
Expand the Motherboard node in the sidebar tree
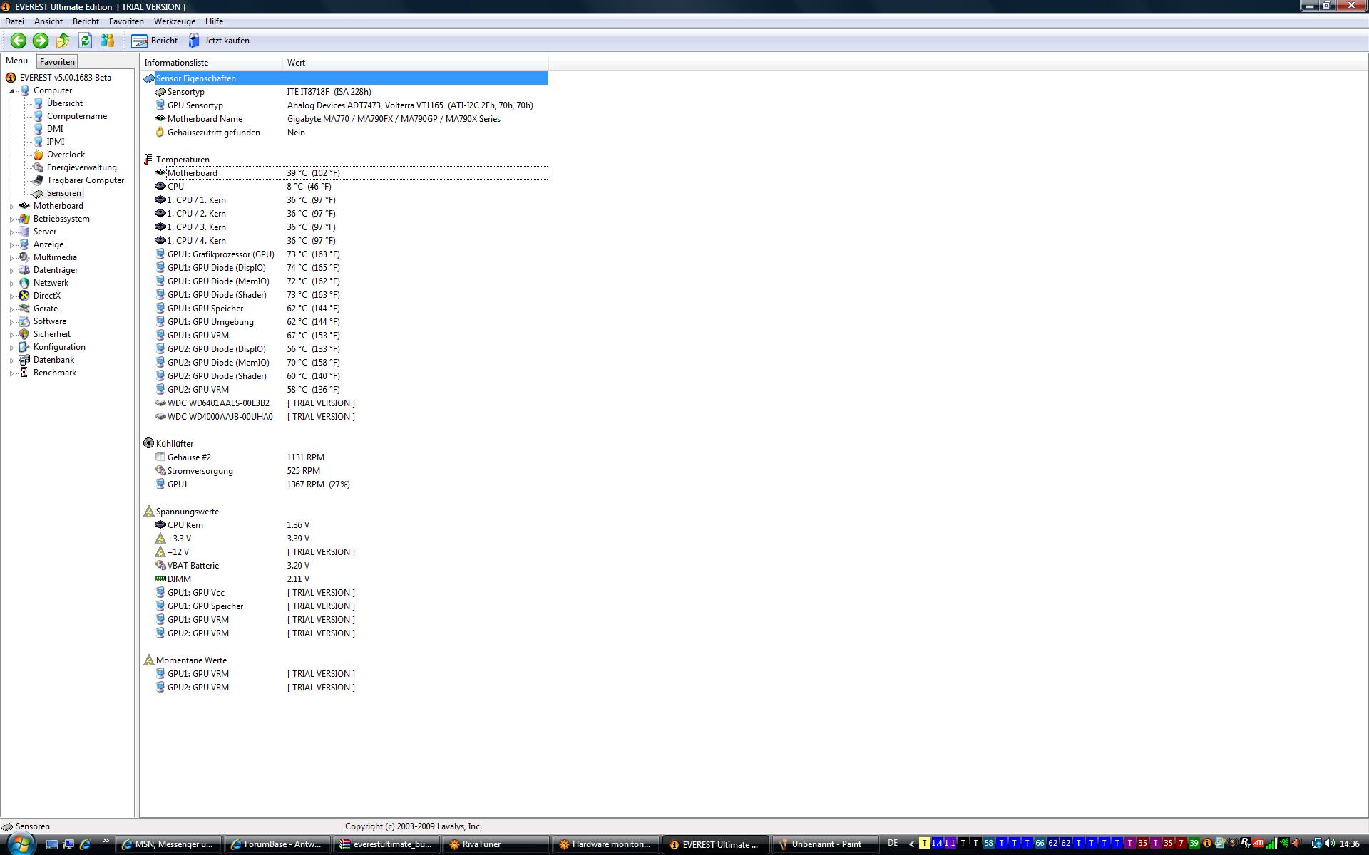[x=12, y=207]
